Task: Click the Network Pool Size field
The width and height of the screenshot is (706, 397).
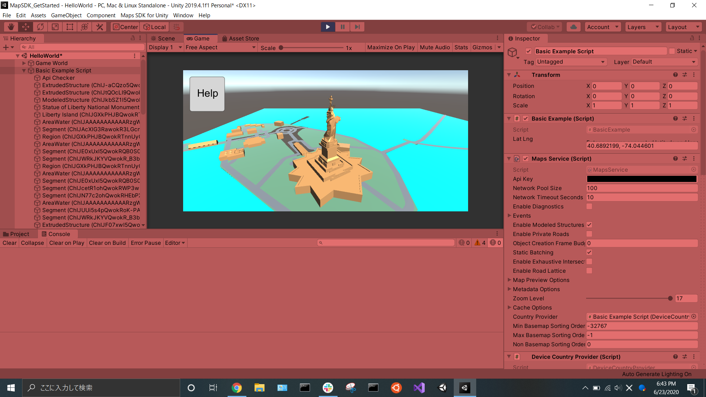Action: (641, 188)
